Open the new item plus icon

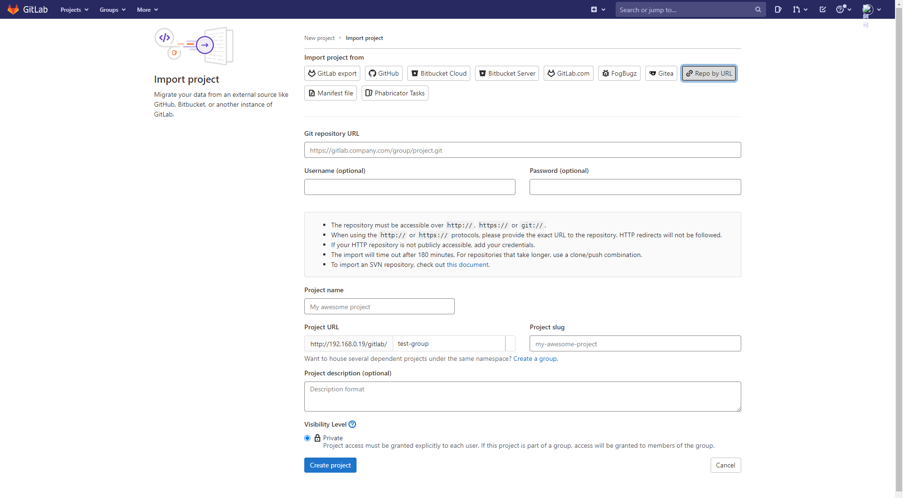click(594, 9)
